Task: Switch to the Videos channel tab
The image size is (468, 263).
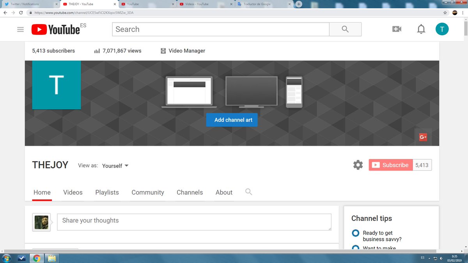Action: point(73,192)
